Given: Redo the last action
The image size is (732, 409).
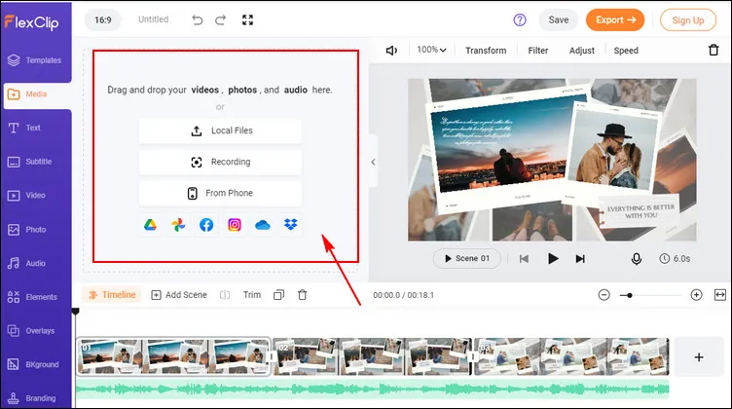Looking at the screenshot, I should 220,20.
